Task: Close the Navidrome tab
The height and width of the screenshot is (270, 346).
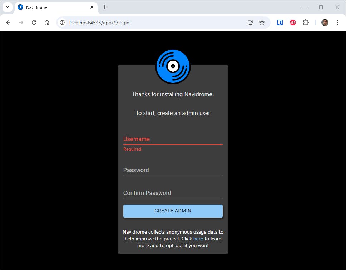Action: 92,7
